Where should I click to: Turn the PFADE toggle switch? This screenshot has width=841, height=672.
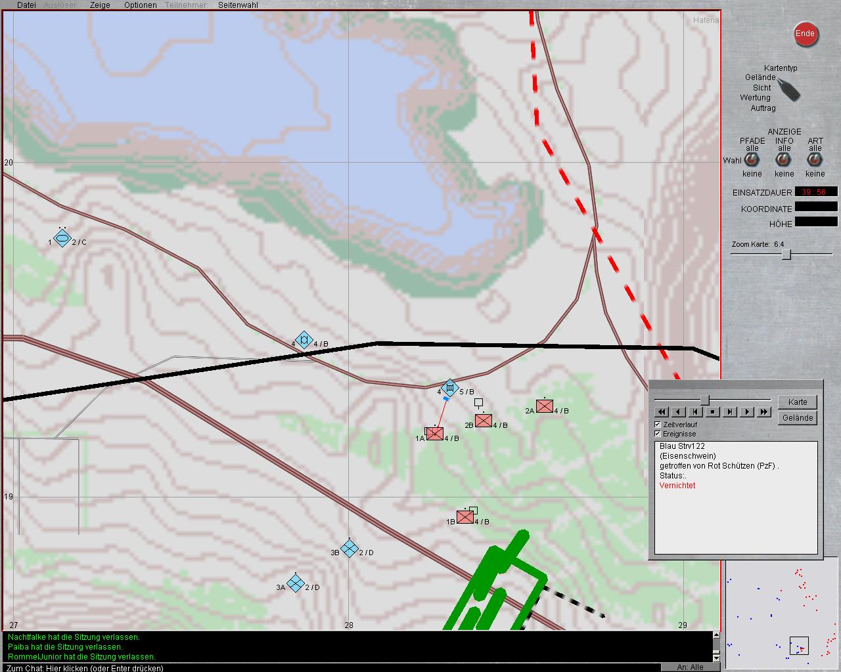click(x=752, y=160)
